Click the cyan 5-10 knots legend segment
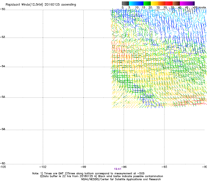 (x=133, y=3)
